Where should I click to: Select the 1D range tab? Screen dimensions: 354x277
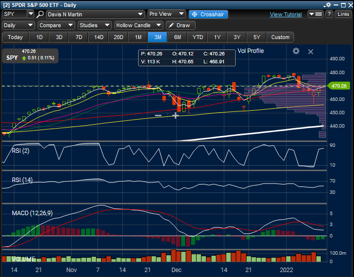39,37
